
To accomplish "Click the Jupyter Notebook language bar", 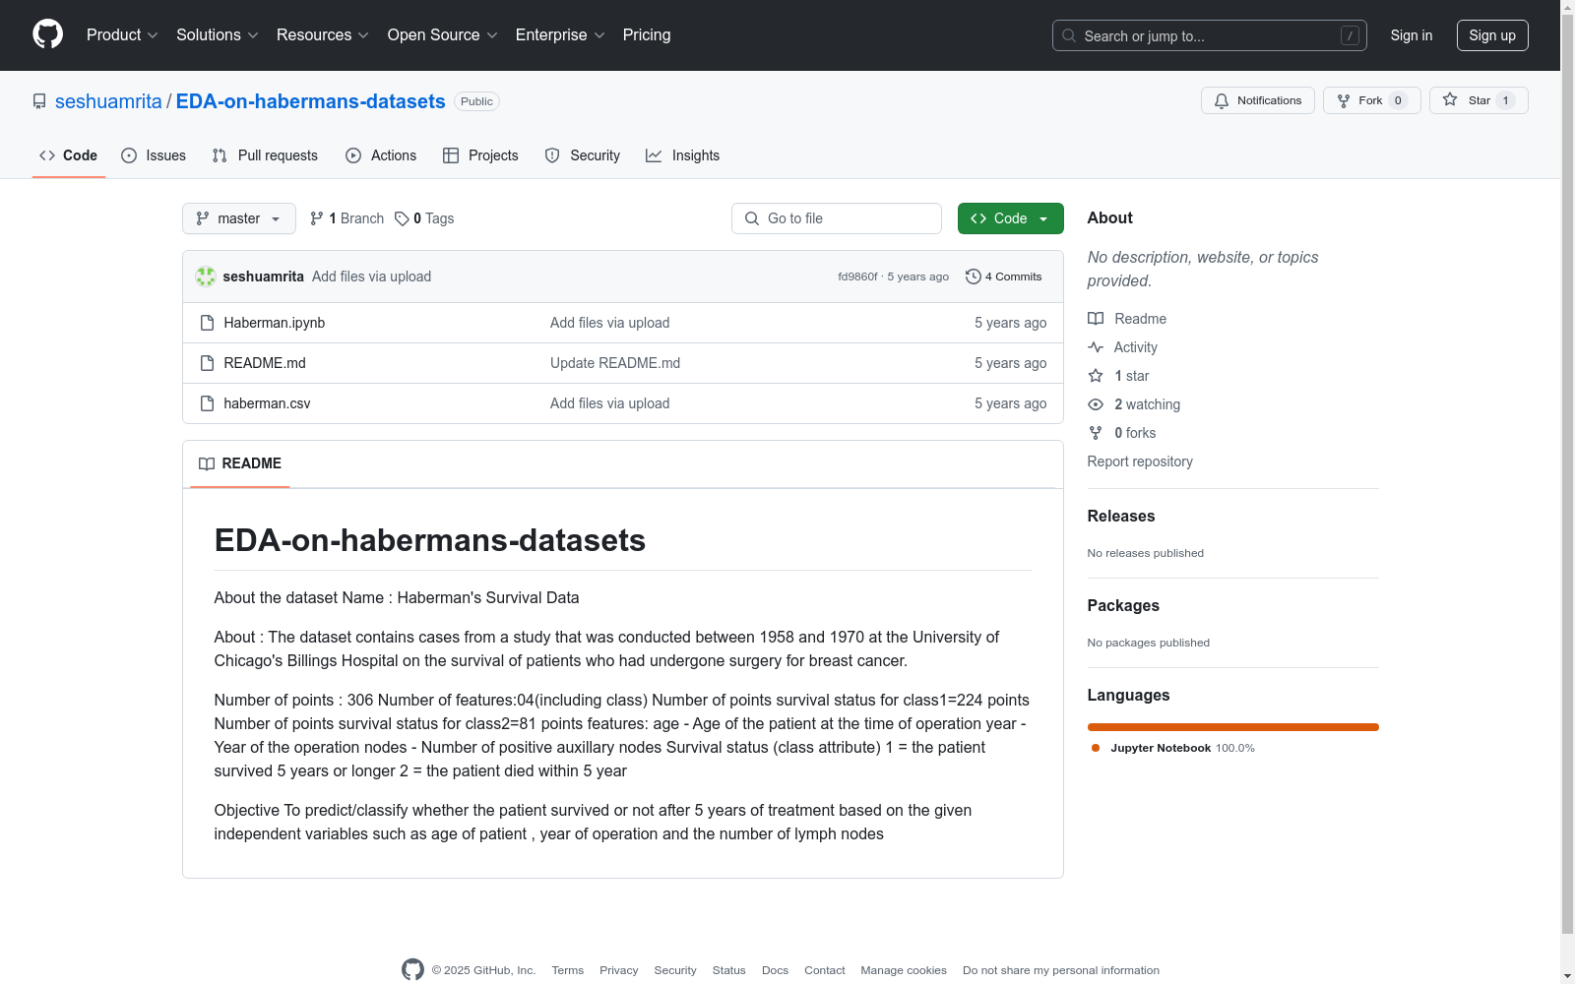I will [x=1233, y=727].
